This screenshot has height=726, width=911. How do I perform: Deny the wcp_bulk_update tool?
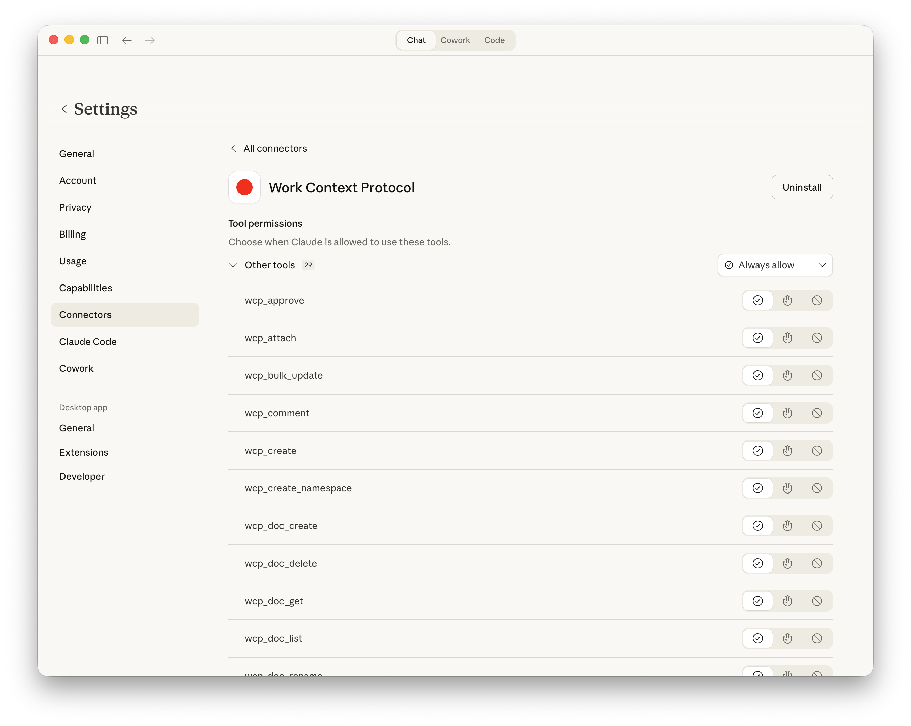tap(817, 375)
